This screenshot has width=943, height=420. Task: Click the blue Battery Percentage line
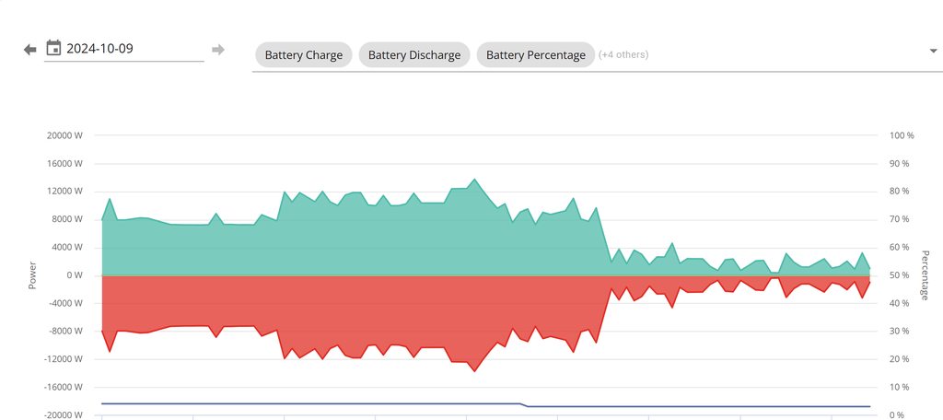[x=276, y=403]
